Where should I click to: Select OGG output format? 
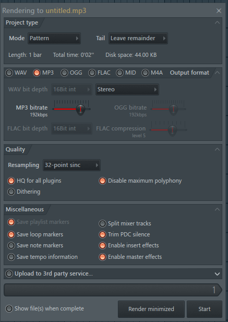tap(64, 73)
